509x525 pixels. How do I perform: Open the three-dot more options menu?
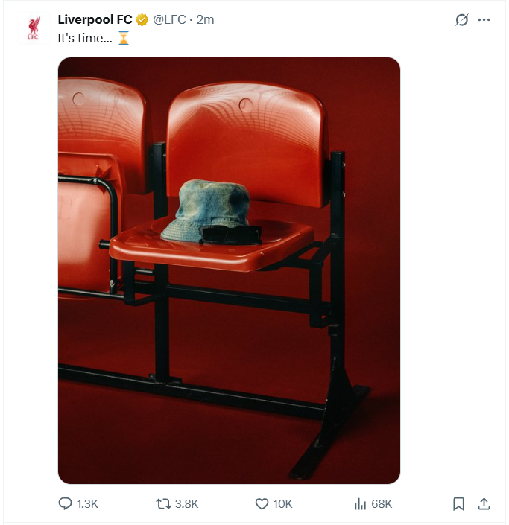484,20
